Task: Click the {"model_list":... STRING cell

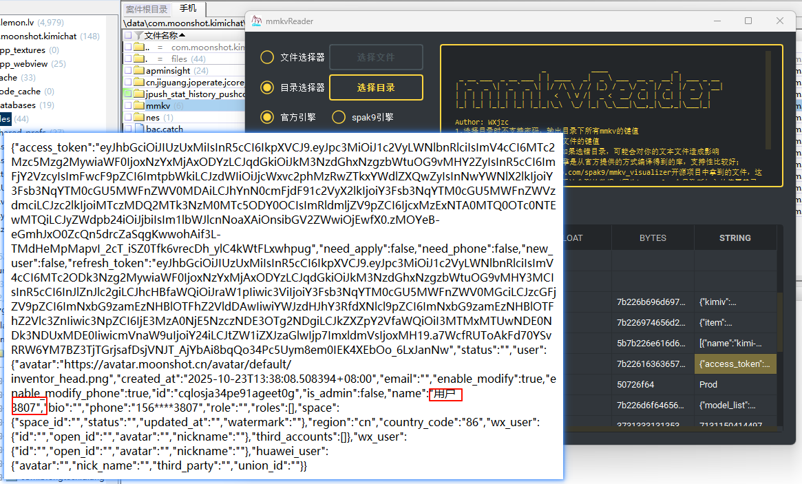Action: point(735,406)
